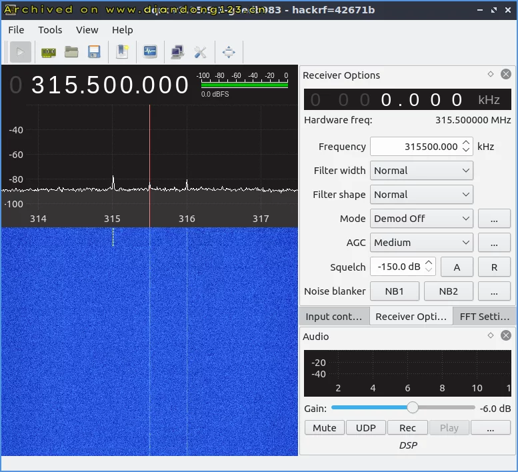
Task: Click the save settings floppy icon
Action: [x=94, y=52]
